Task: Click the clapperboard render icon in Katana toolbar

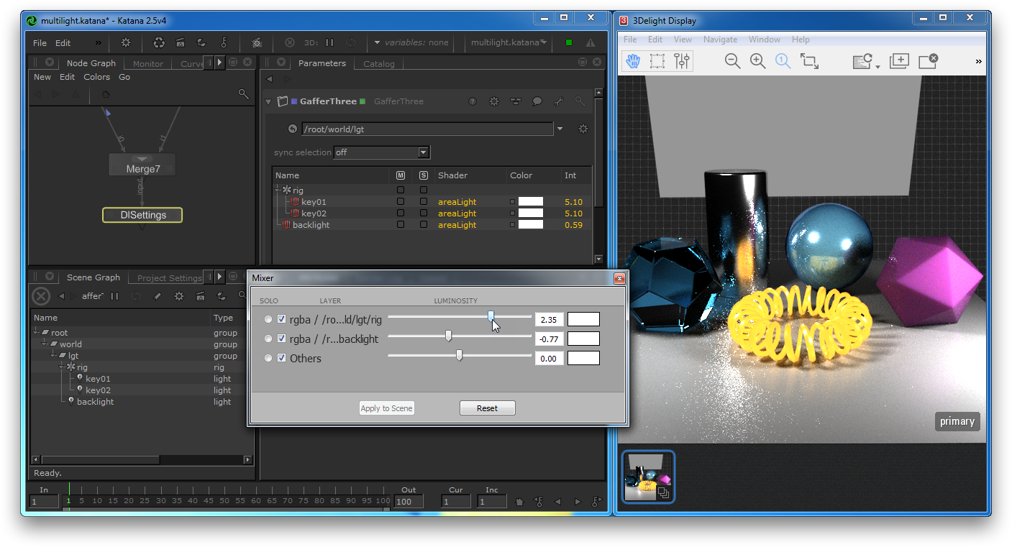Action: 179,42
